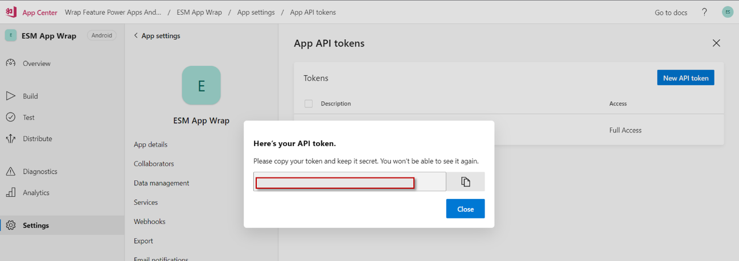Click the Diagnostics warning triangle icon

click(10, 171)
